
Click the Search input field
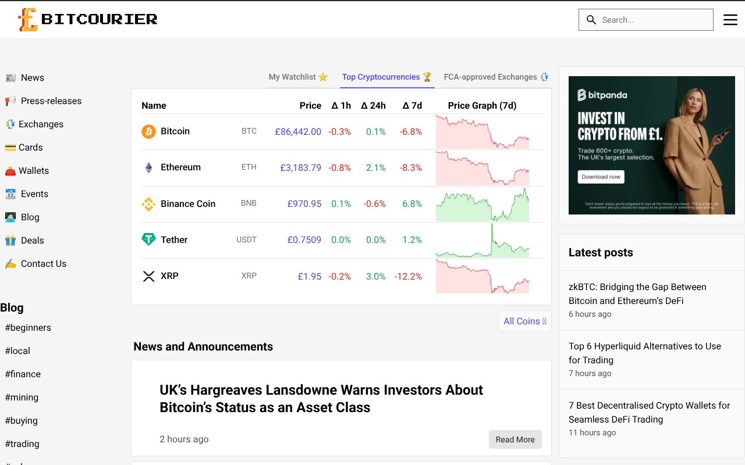pos(646,19)
